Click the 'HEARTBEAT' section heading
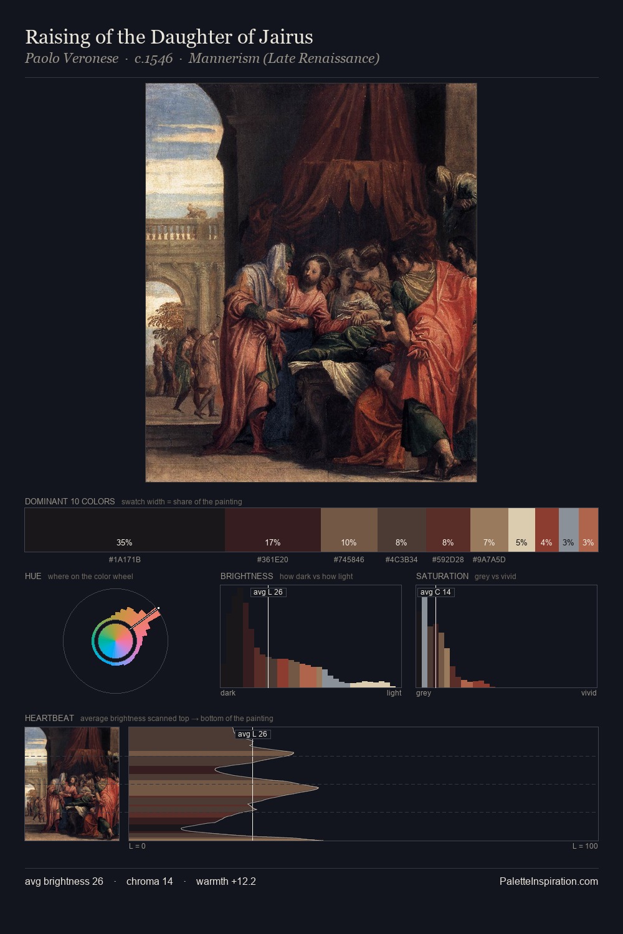 point(49,718)
